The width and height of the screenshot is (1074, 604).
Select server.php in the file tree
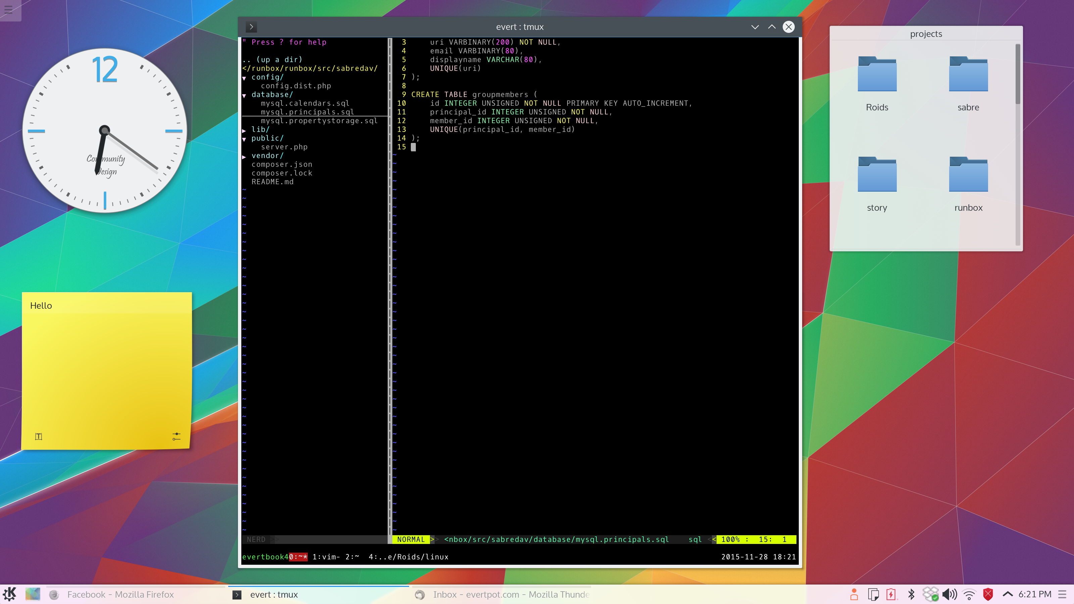(284, 147)
